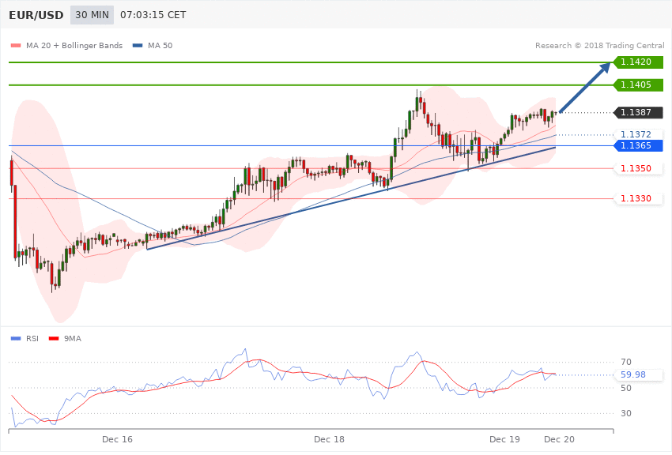This screenshot has width=672, height=455.
Task: Click the MA 20 + Bollinger Bands legend label
Action: click(x=74, y=45)
